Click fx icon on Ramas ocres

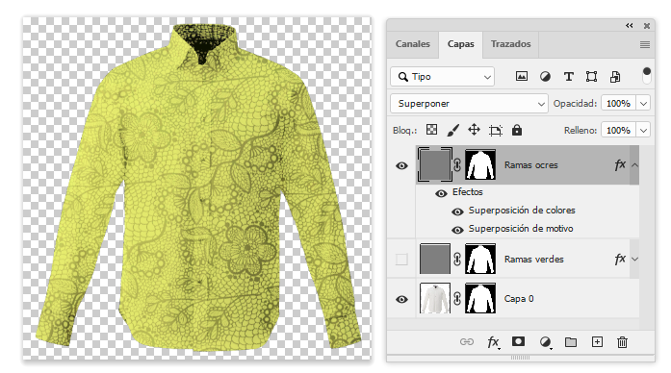pyautogui.click(x=620, y=164)
